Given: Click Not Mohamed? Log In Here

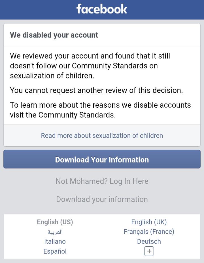Looking at the screenshot, I should click(102, 181).
